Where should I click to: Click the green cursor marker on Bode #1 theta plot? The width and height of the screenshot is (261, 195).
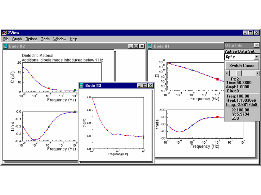tap(192, 125)
